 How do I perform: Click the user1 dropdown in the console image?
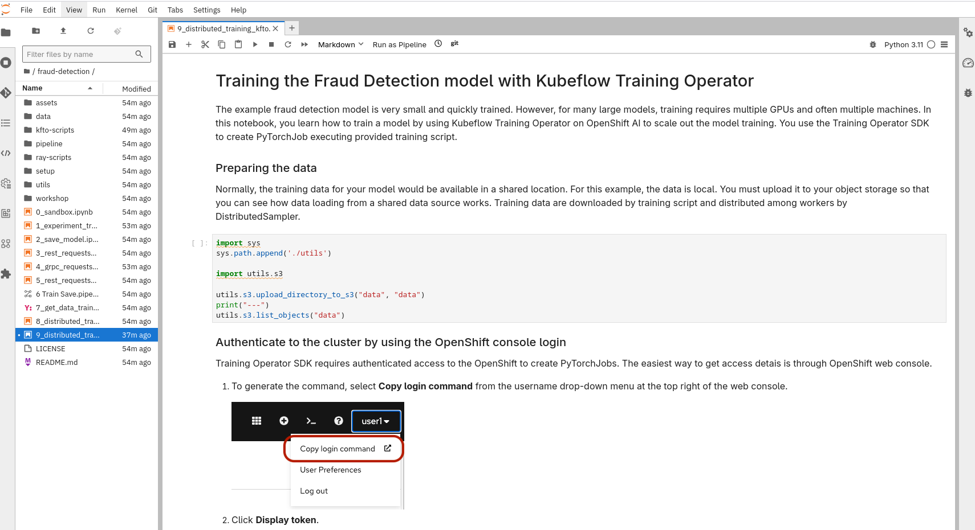[376, 421]
